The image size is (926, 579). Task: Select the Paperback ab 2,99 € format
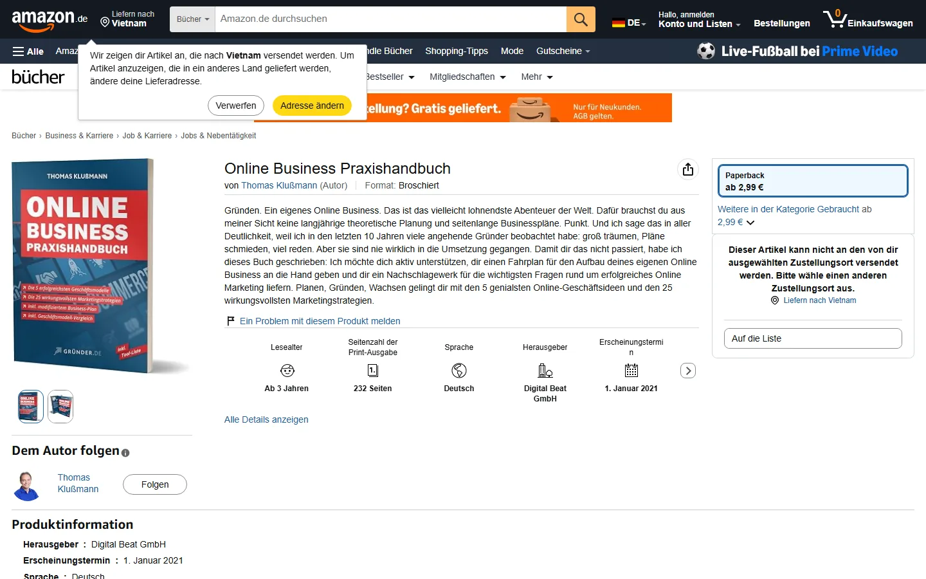pos(813,181)
